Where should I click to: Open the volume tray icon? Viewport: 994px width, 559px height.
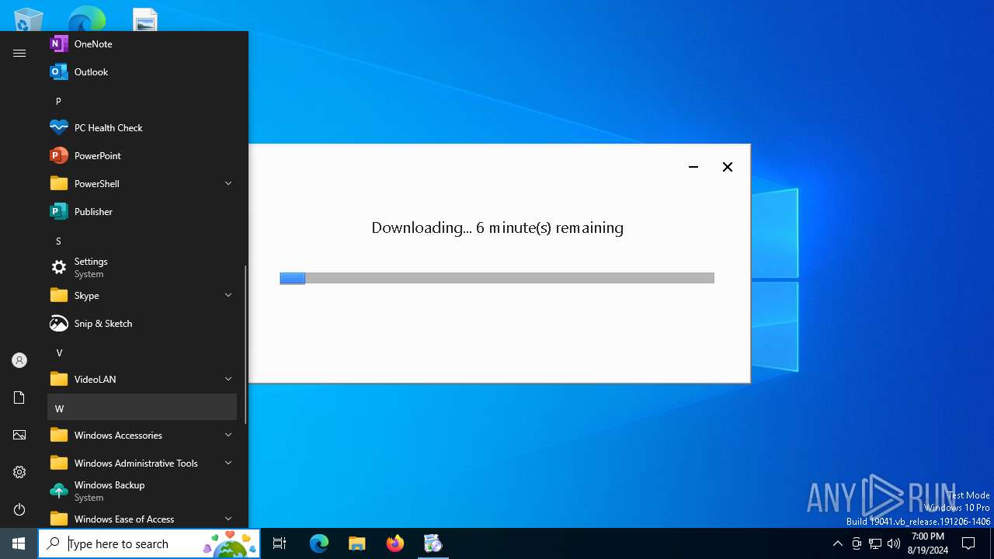coord(894,543)
